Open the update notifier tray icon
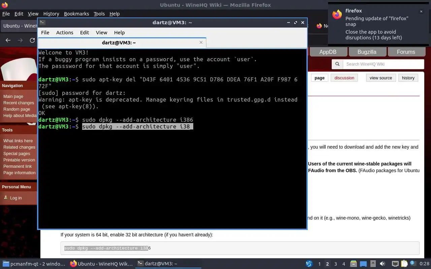431x269 pixels. (413, 264)
